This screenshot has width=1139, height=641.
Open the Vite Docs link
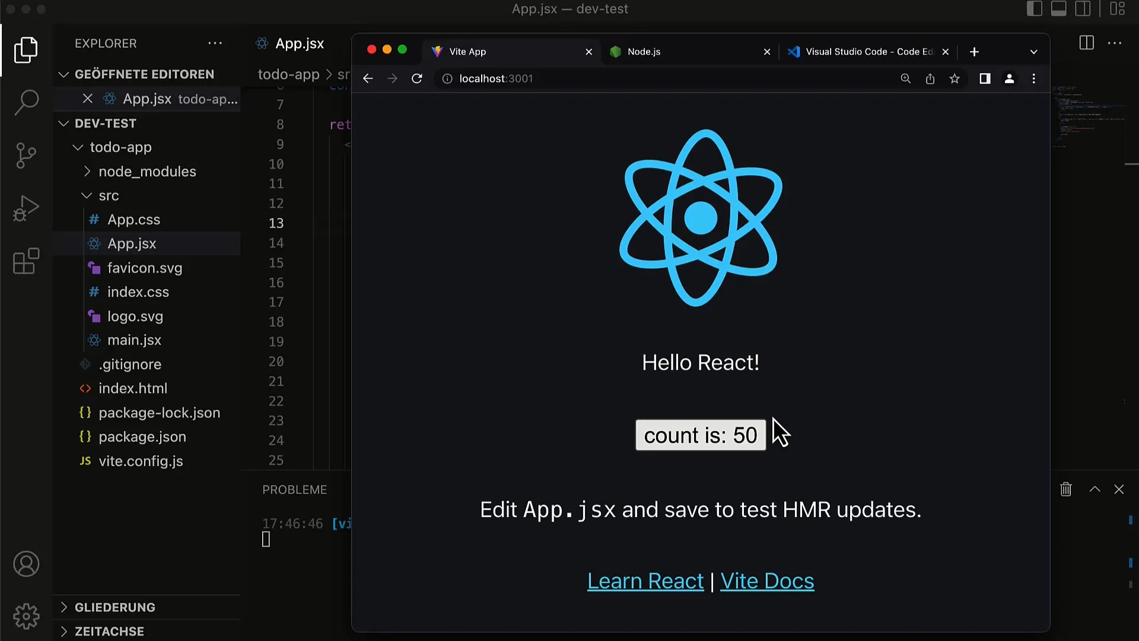pyautogui.click(x=767, y=581)
